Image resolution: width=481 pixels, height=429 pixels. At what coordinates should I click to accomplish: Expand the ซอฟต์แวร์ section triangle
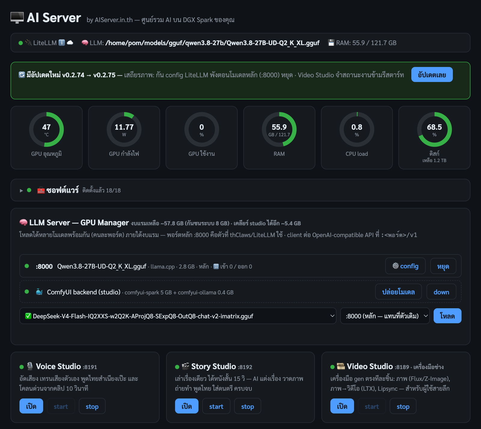click(21, 190)
